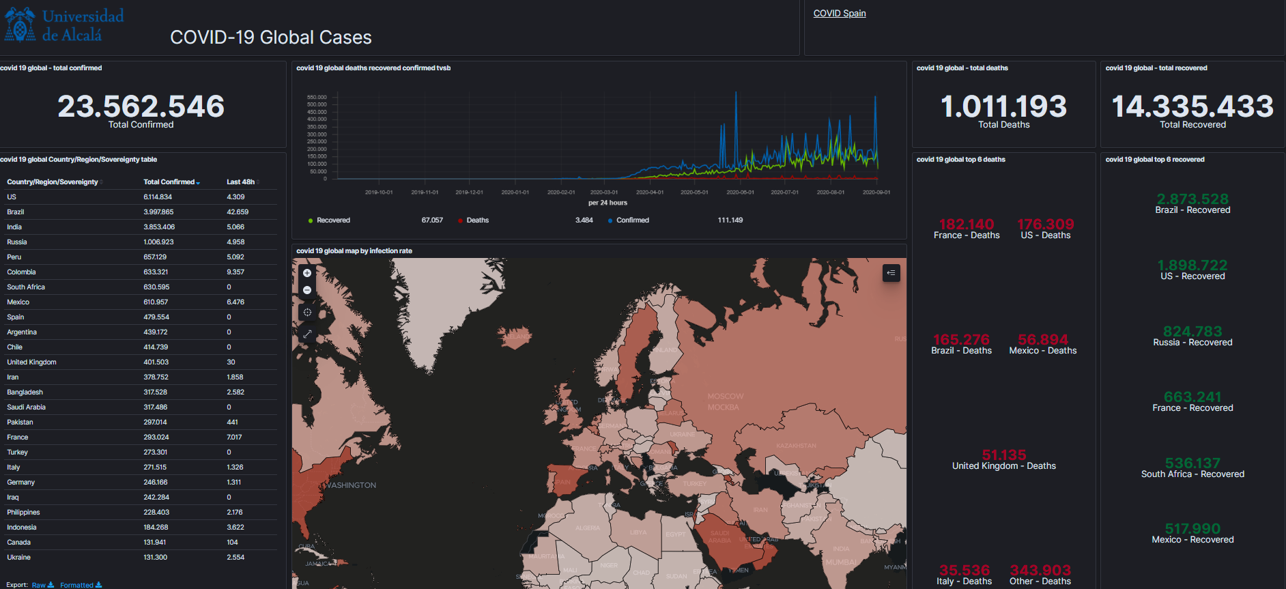Open the COVID Spain link
Screen dimensions: 1286x589
pyautogui.click(x=840, y=13)
